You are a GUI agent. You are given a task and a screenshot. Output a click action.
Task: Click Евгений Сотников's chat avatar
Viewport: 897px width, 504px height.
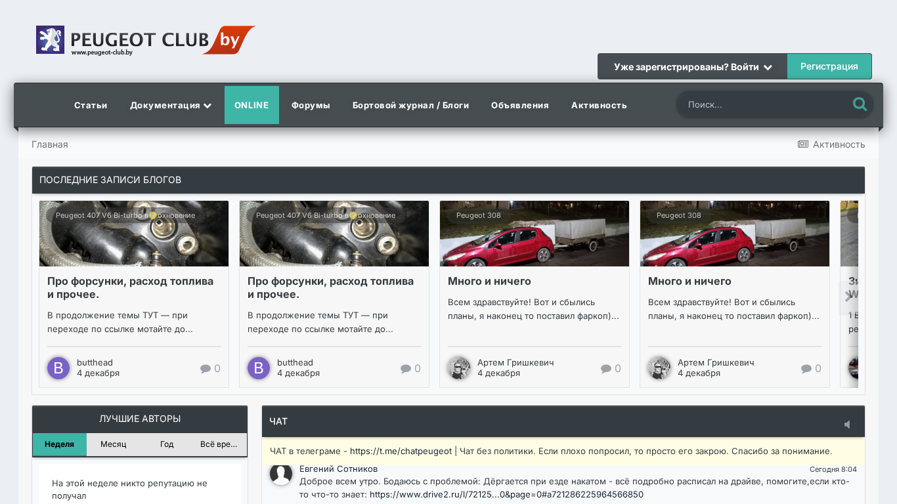point(281,474)
